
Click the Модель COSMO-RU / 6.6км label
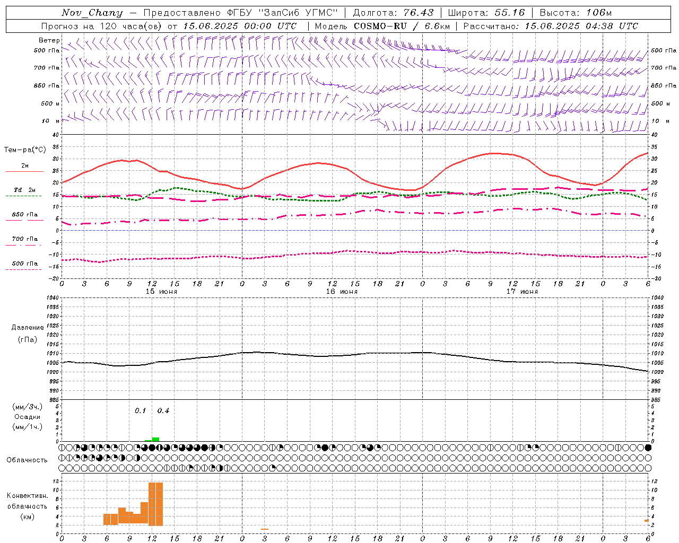[x=382, y=26]
